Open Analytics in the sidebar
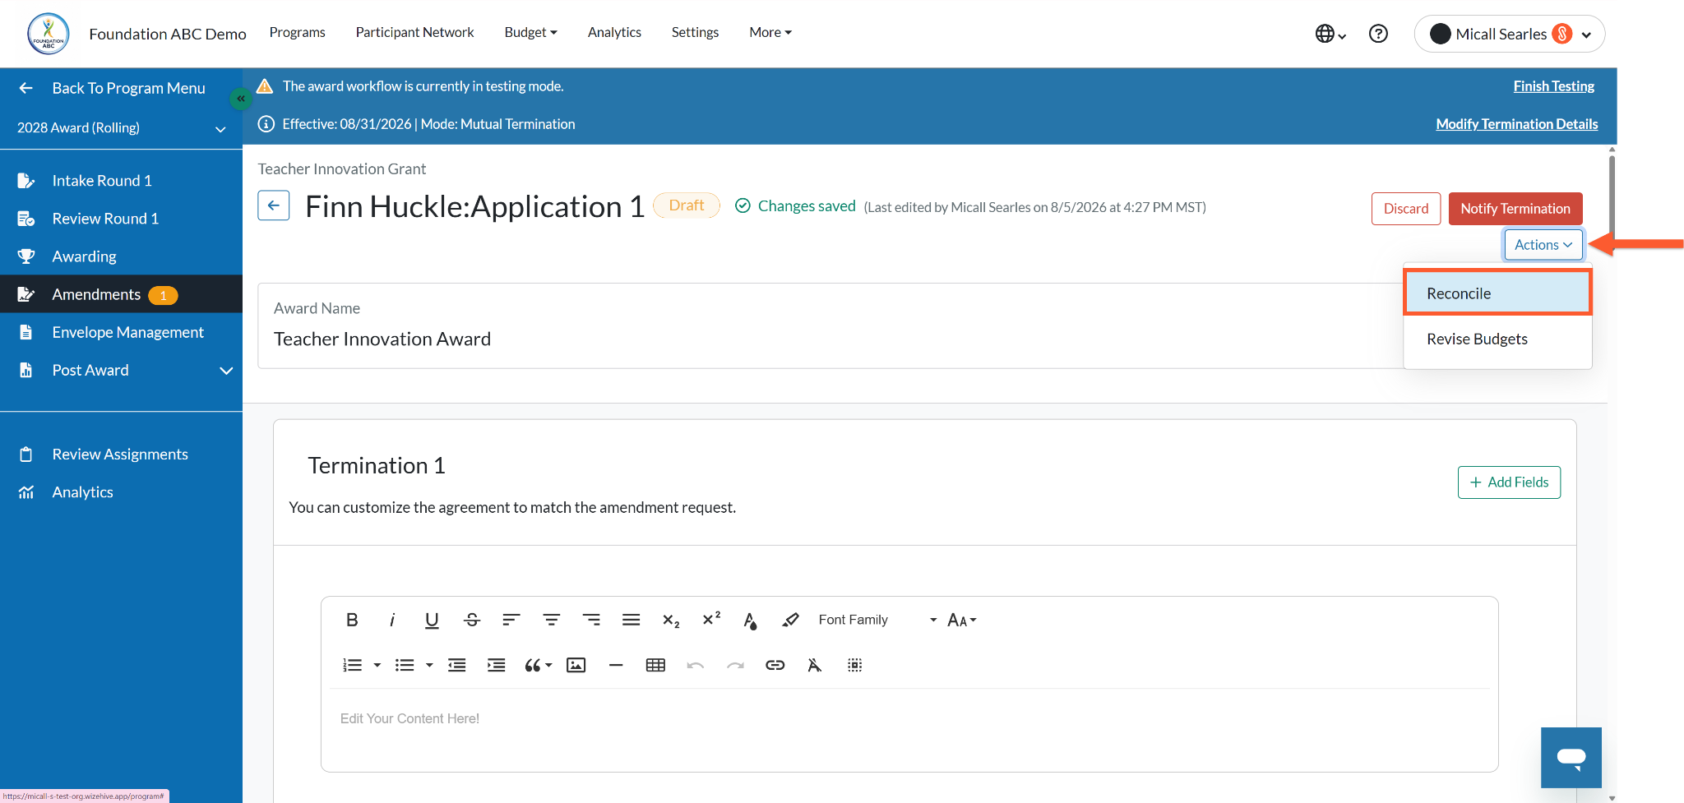This screenshot has height=803, width=1684. [x=121, y=492]
